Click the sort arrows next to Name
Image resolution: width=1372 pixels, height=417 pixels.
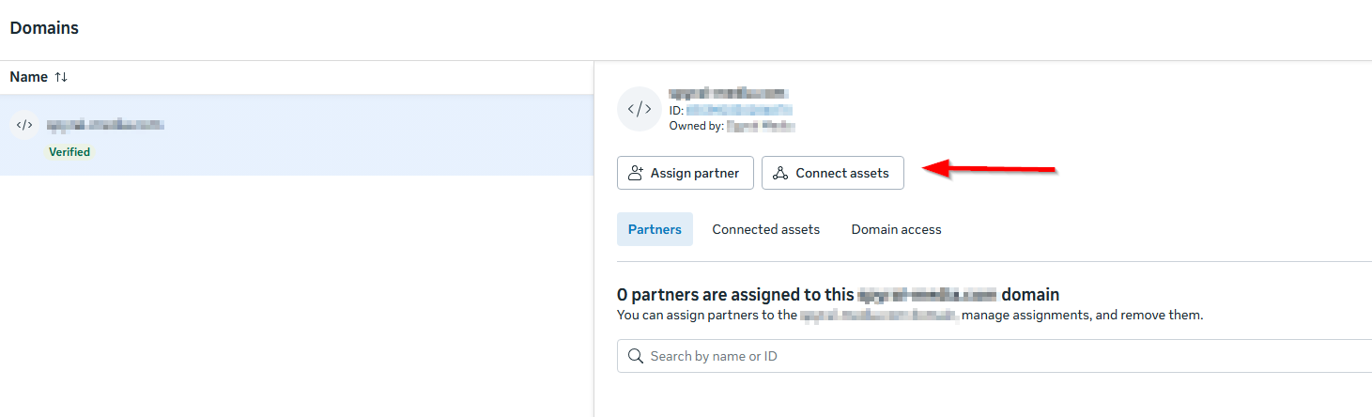pyautogui.click(x=61, y=77)
